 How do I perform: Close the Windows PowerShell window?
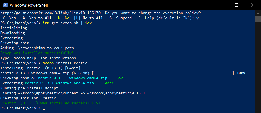click(x=253, y=5)
